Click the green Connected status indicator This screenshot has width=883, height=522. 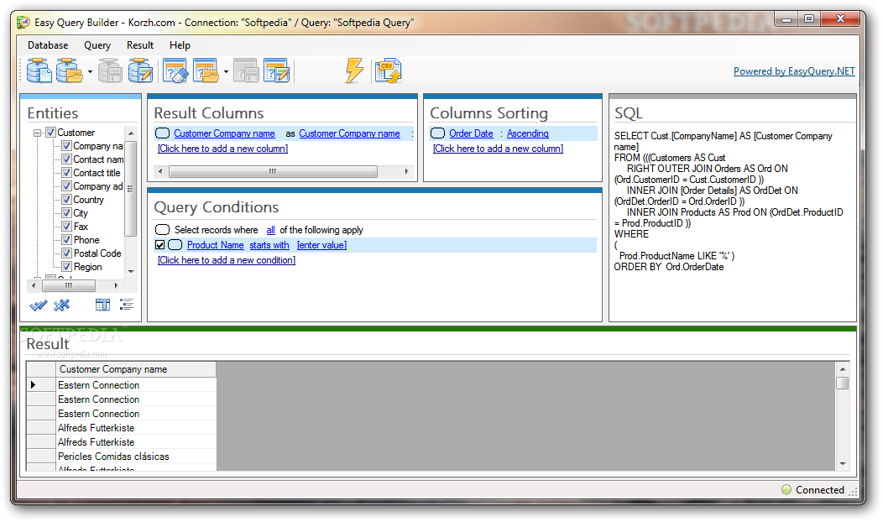point(786,490)
